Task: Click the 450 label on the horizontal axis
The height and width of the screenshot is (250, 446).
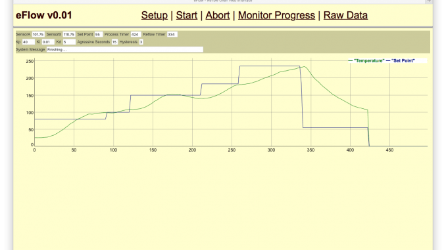Action: click(389, 150)
